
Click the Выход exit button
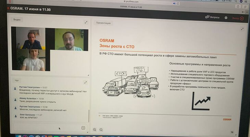[238, 18]
